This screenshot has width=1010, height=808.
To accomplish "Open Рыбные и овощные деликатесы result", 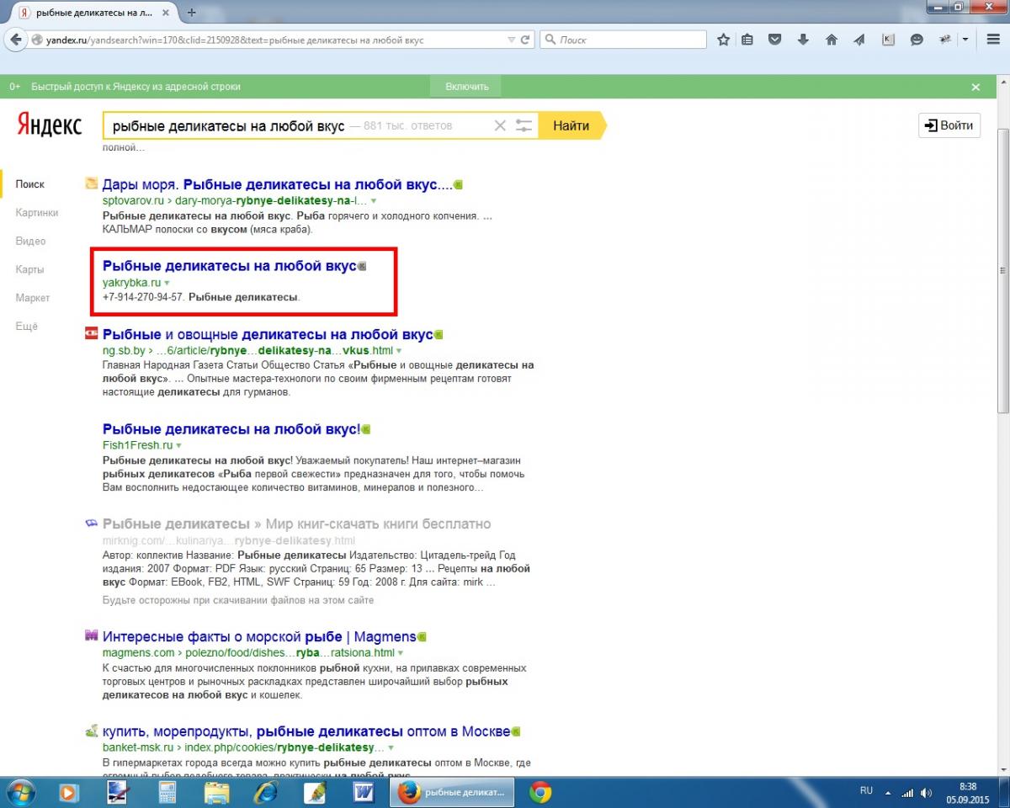I will tap(268, 334).
